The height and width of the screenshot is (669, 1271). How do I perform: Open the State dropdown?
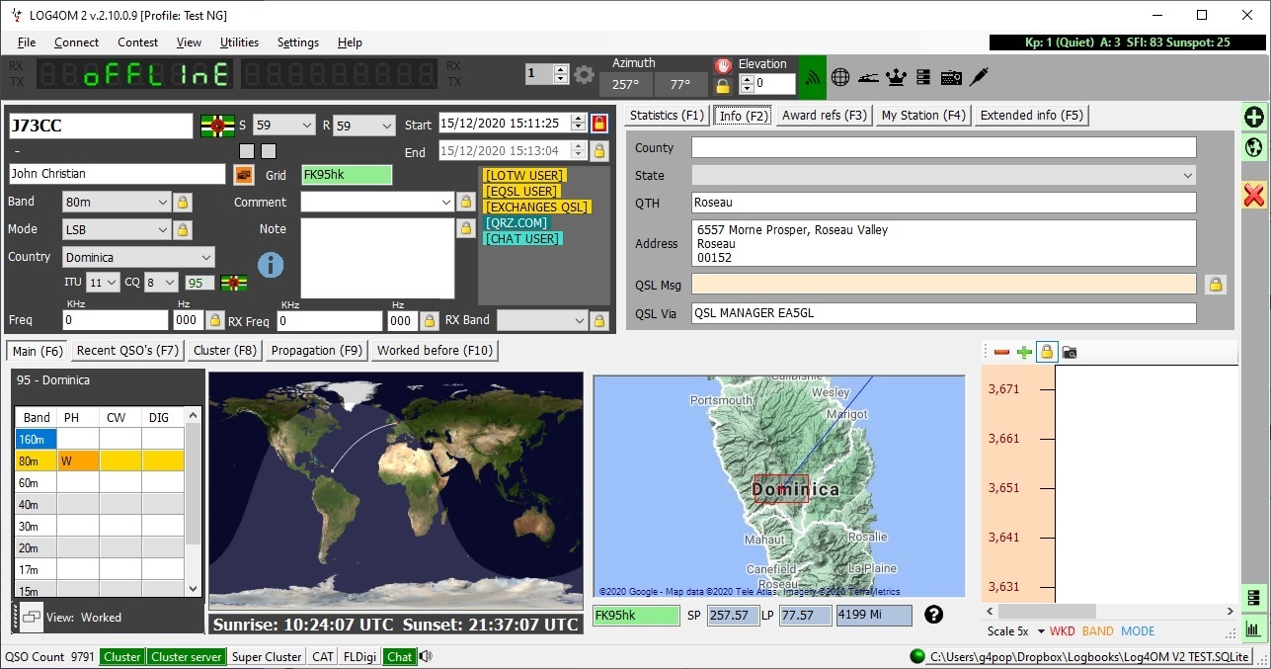tap(1187, 175)
